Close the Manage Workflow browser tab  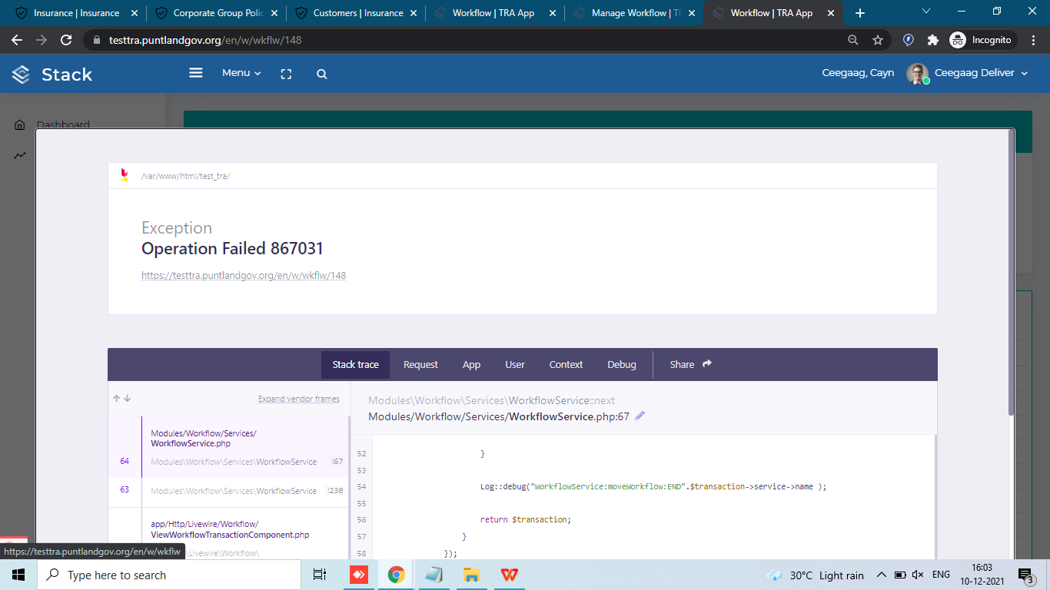(691, 13)
